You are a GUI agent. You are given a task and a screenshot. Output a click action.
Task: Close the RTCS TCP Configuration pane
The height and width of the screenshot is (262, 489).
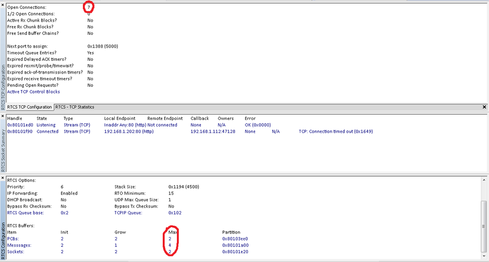click(3, 5)
